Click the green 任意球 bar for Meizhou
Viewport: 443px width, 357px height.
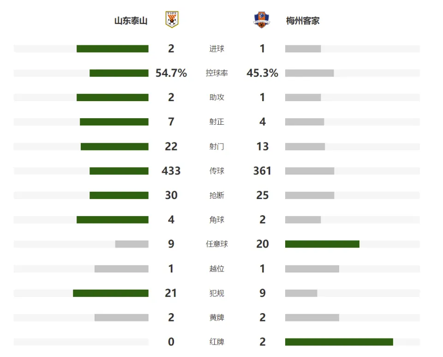(x=322, y=244)
